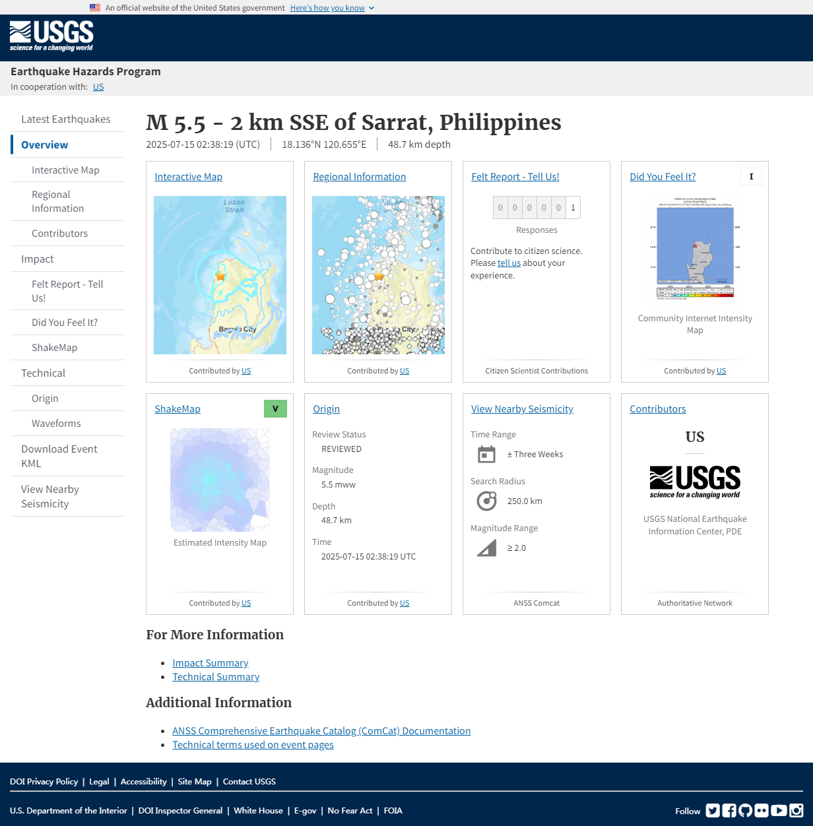Select Waveforms in the sidebar menu
Image resolution: width=813 pixels, height=826 pixels.
[56, 424]
